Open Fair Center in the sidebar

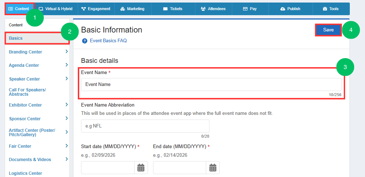point(20,146)
